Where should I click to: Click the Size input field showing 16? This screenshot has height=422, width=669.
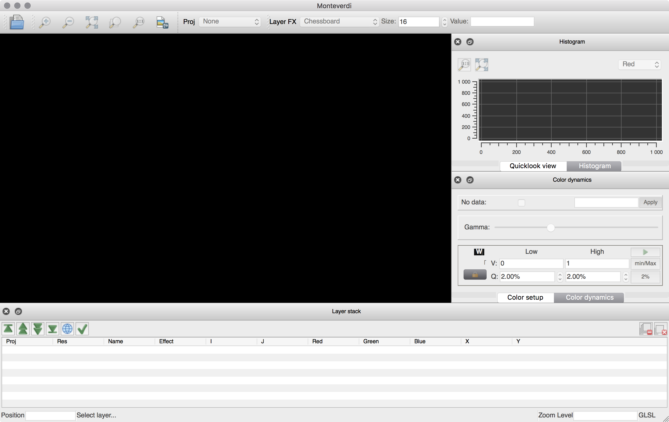point(419,22)
